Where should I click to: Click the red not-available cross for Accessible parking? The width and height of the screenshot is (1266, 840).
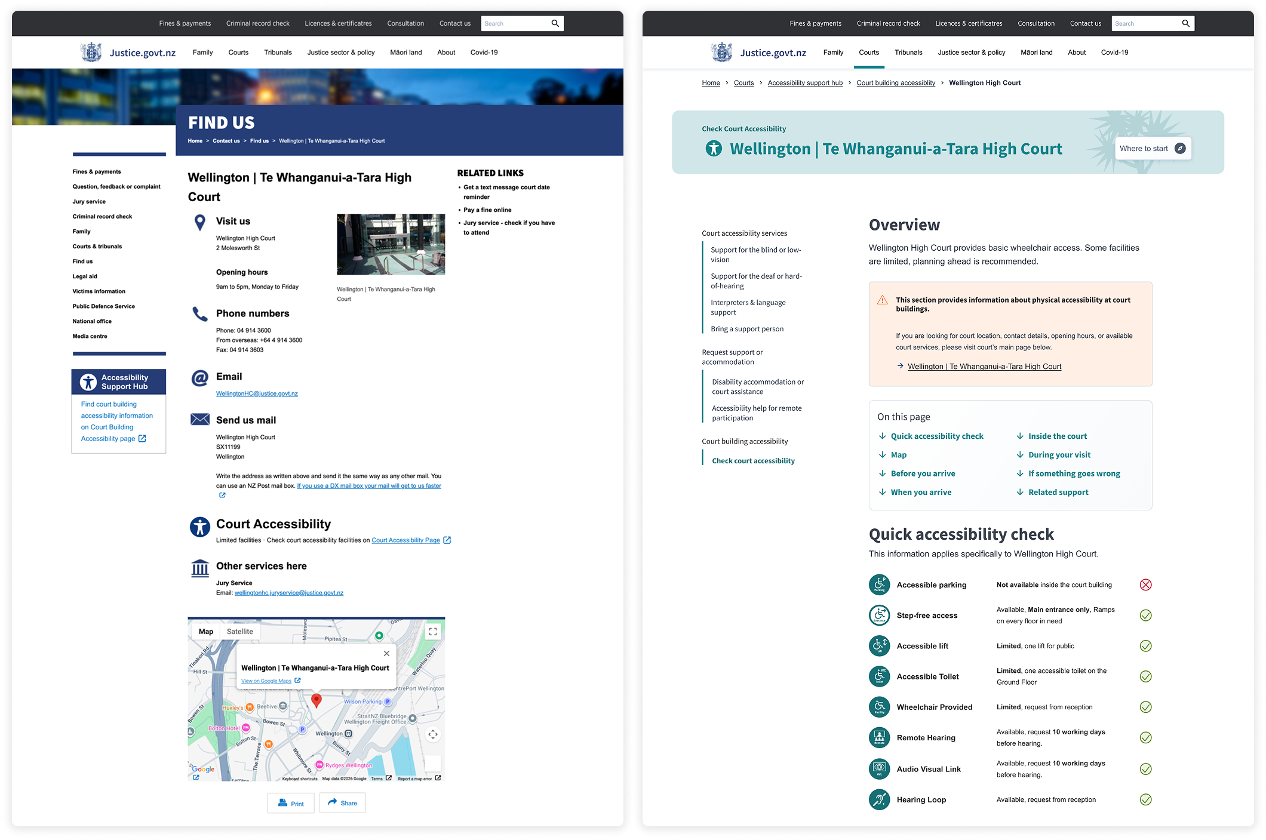pyautogui.click(x=1145, y=585)
